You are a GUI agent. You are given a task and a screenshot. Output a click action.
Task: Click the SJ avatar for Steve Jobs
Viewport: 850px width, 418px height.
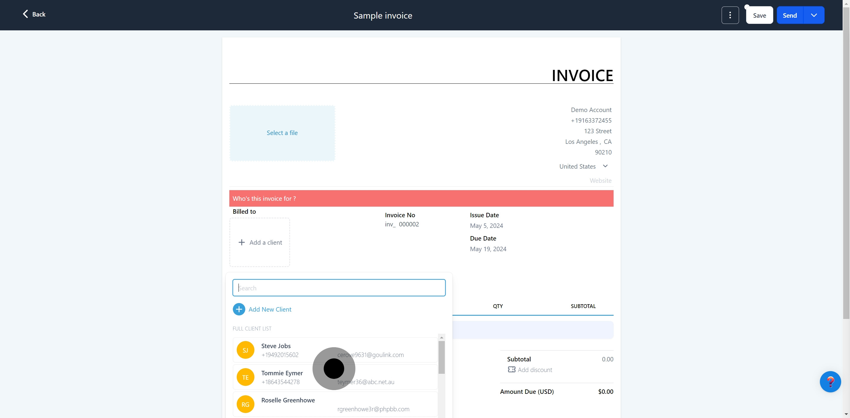pyautogui.click(x=245, y=350)
